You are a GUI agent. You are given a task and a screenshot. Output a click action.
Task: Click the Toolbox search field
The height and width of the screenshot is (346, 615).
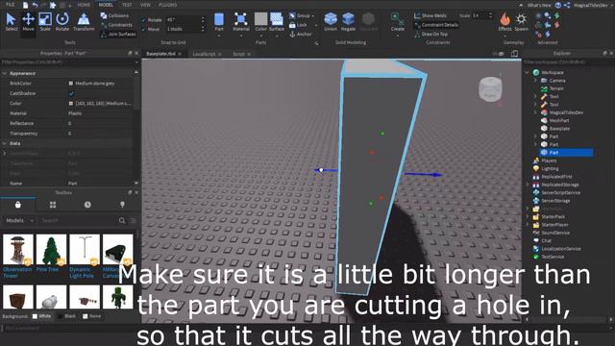click(x=79, y=220)
